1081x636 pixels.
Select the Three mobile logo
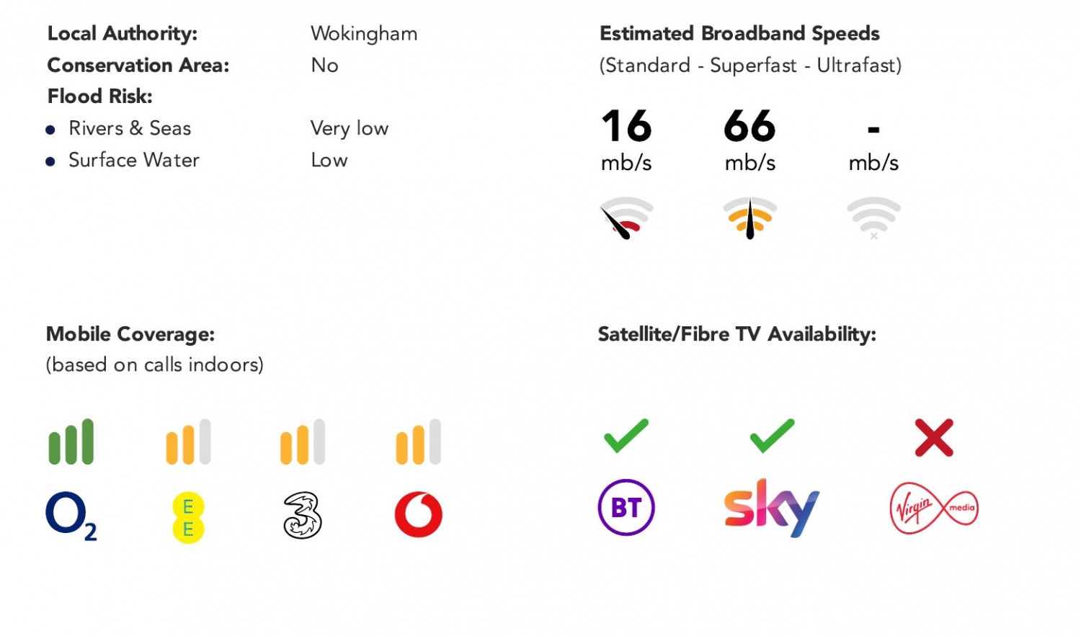tap(303, 515)
